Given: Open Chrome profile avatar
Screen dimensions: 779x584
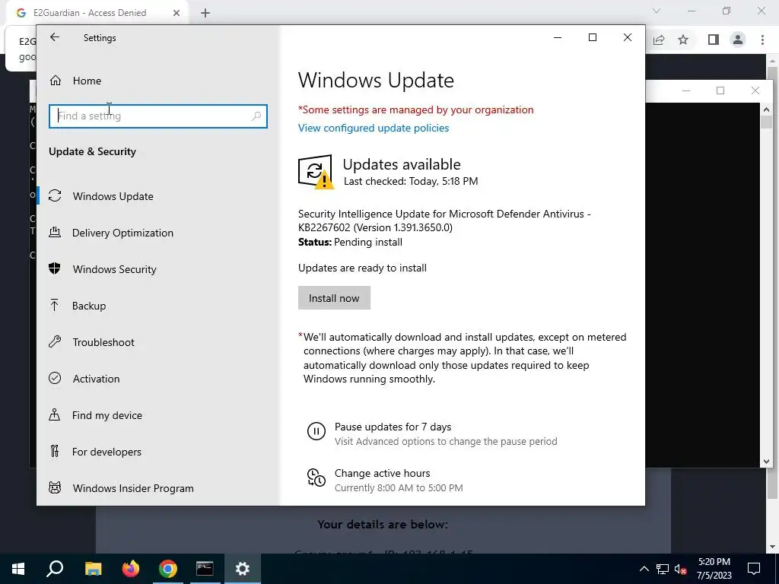Looking at the screenshot, I should (738, 40).
